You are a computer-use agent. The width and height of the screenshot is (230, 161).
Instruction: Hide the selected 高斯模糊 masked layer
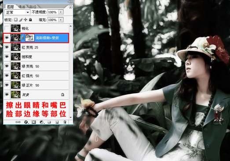(x=7, y=38)
